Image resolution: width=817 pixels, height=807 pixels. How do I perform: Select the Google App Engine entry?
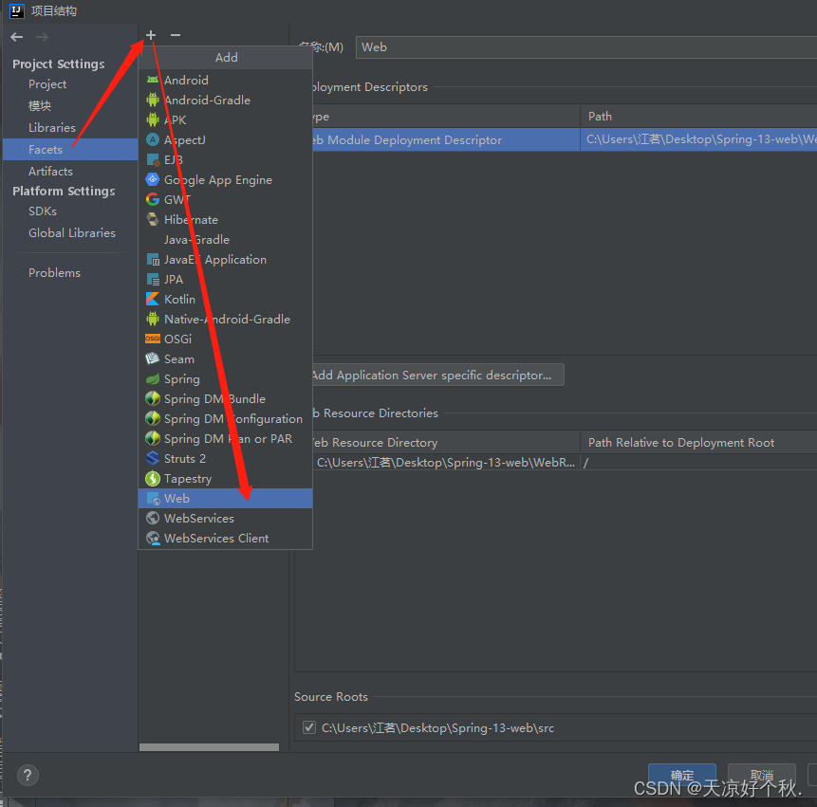pos(225,179)
